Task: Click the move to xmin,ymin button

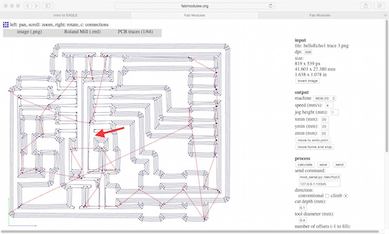Action: (x=313, y=140)
